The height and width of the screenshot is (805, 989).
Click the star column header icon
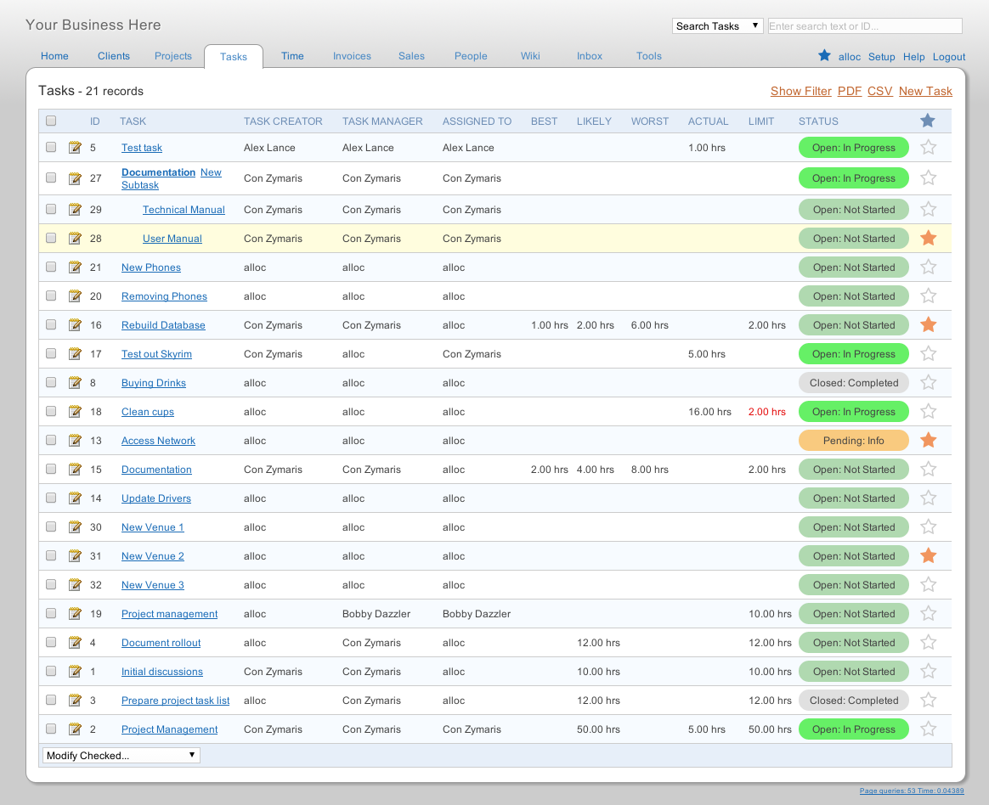928,121
